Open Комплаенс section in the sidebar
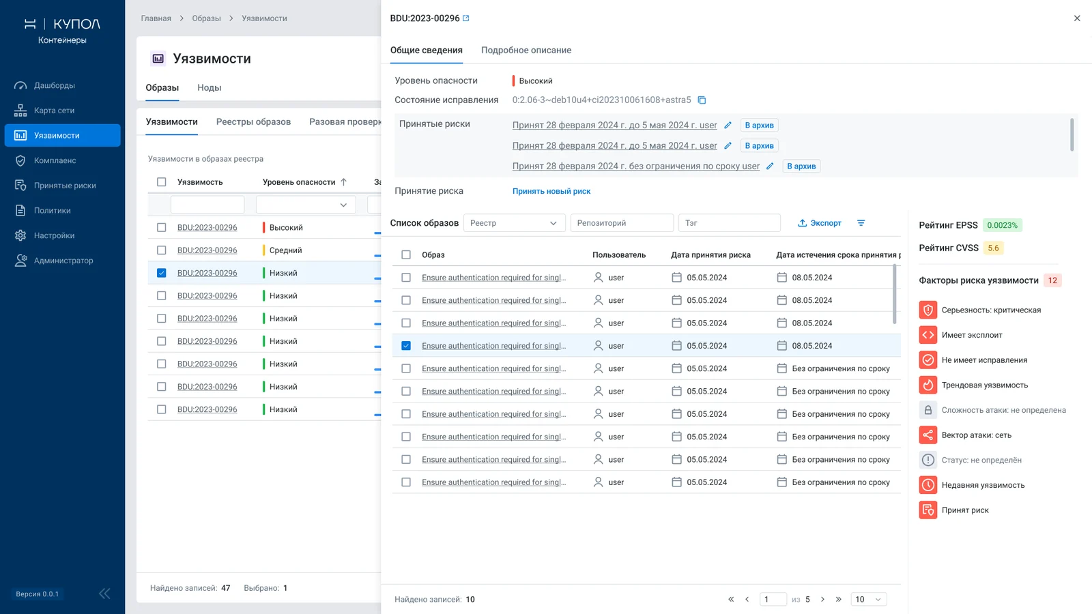The height and width of the screenshot is (614, 1092). [63, 160]
